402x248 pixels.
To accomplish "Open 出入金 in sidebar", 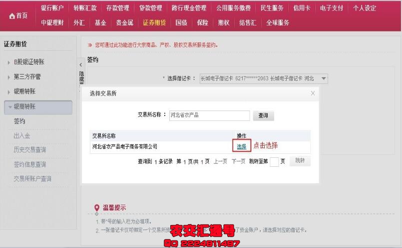I will click(22, 135).
